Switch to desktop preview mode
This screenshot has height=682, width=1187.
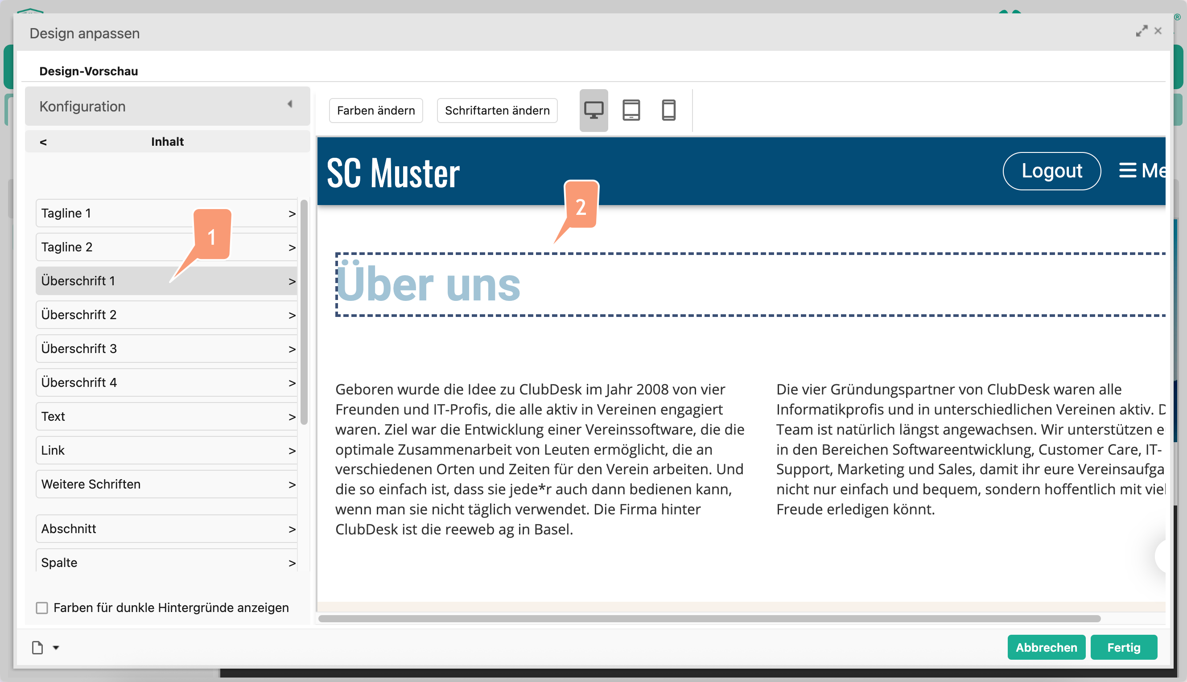coord(593,111)
